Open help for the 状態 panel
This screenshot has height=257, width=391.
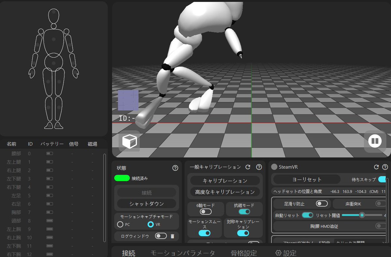175,168
